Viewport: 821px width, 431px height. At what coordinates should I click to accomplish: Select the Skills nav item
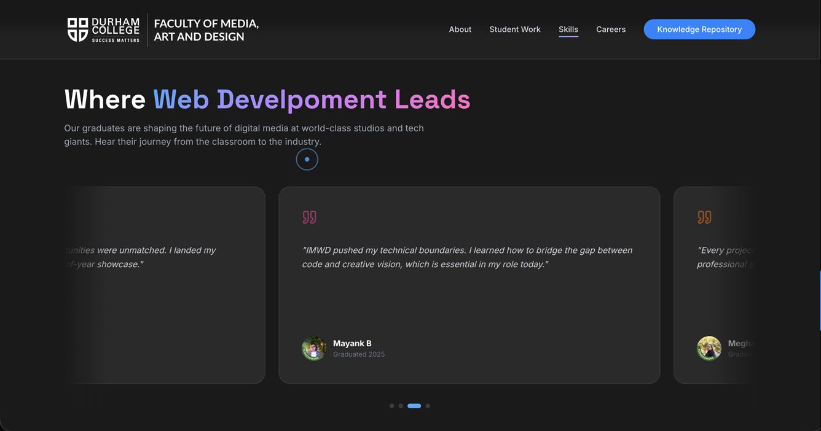568,29
